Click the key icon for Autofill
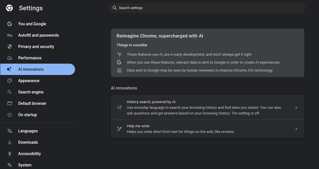This screenshot has width=319, height=169. click(10, 35)
